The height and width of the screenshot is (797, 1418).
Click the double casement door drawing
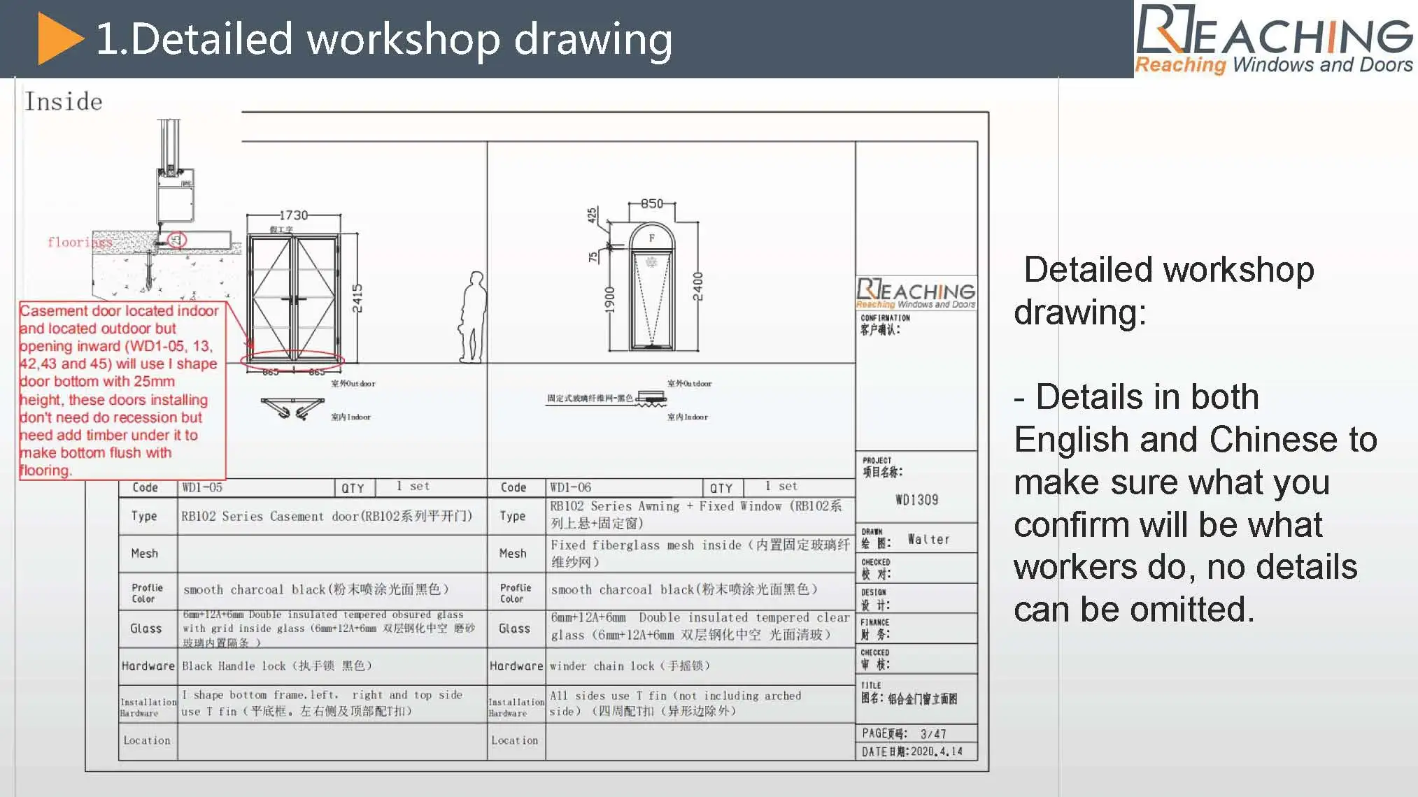click(294, 299)
